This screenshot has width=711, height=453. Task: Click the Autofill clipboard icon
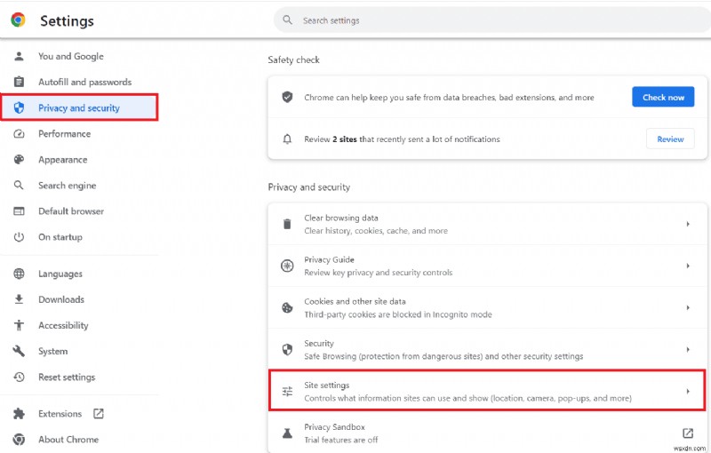19,82
